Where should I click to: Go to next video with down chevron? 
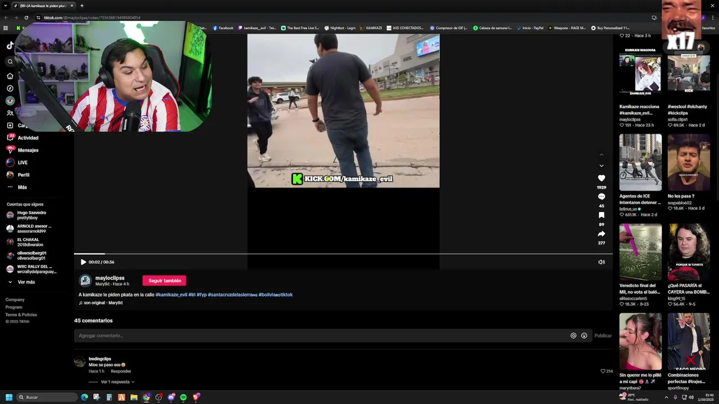pyautogui.click(x=601, y=166)
